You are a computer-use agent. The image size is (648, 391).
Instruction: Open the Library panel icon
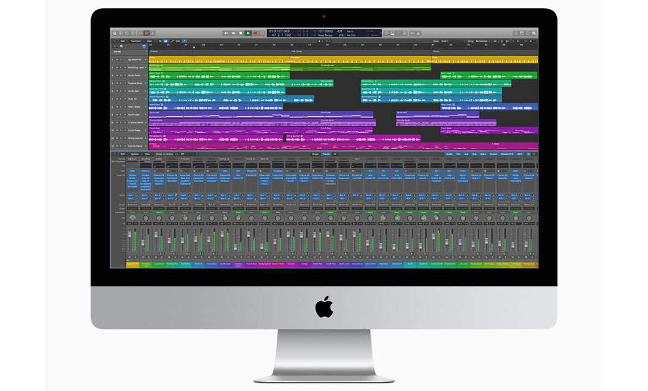tap(115, 33)
